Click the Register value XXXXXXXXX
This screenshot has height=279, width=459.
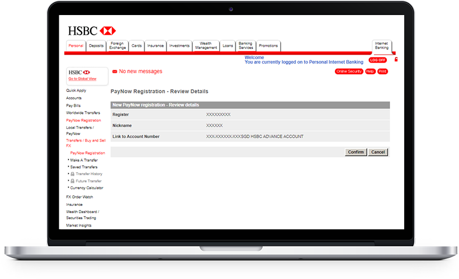click(218, 114)
